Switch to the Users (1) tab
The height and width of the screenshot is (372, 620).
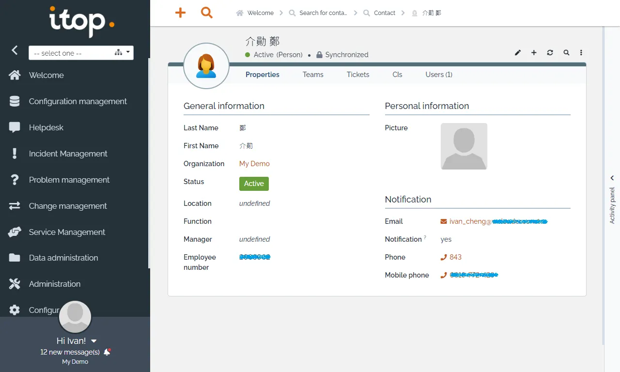coord(439,75)
